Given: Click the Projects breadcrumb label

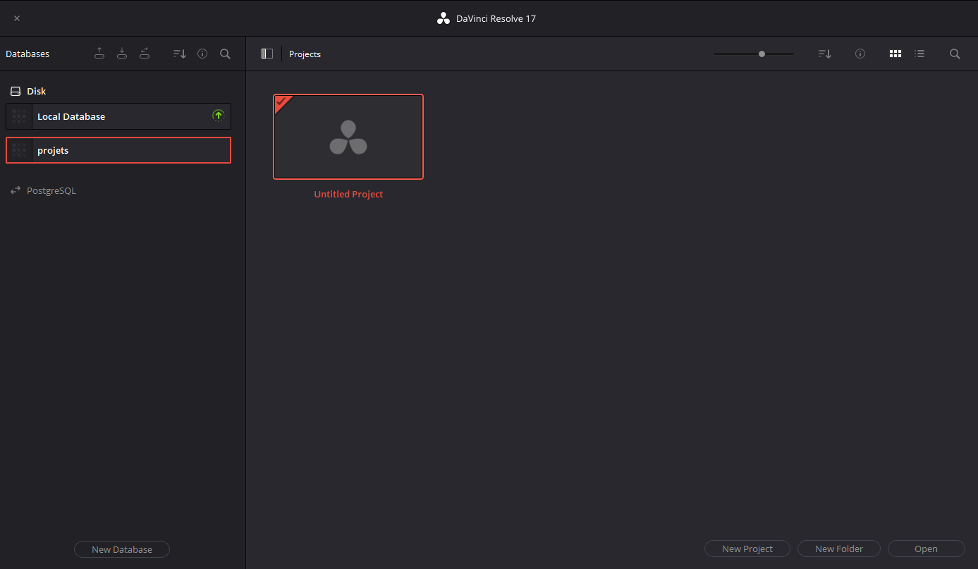Looking at the screenshot, I should click(305, 54).
